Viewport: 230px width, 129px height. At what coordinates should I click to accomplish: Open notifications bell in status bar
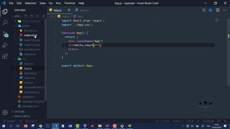pos(225,121)
